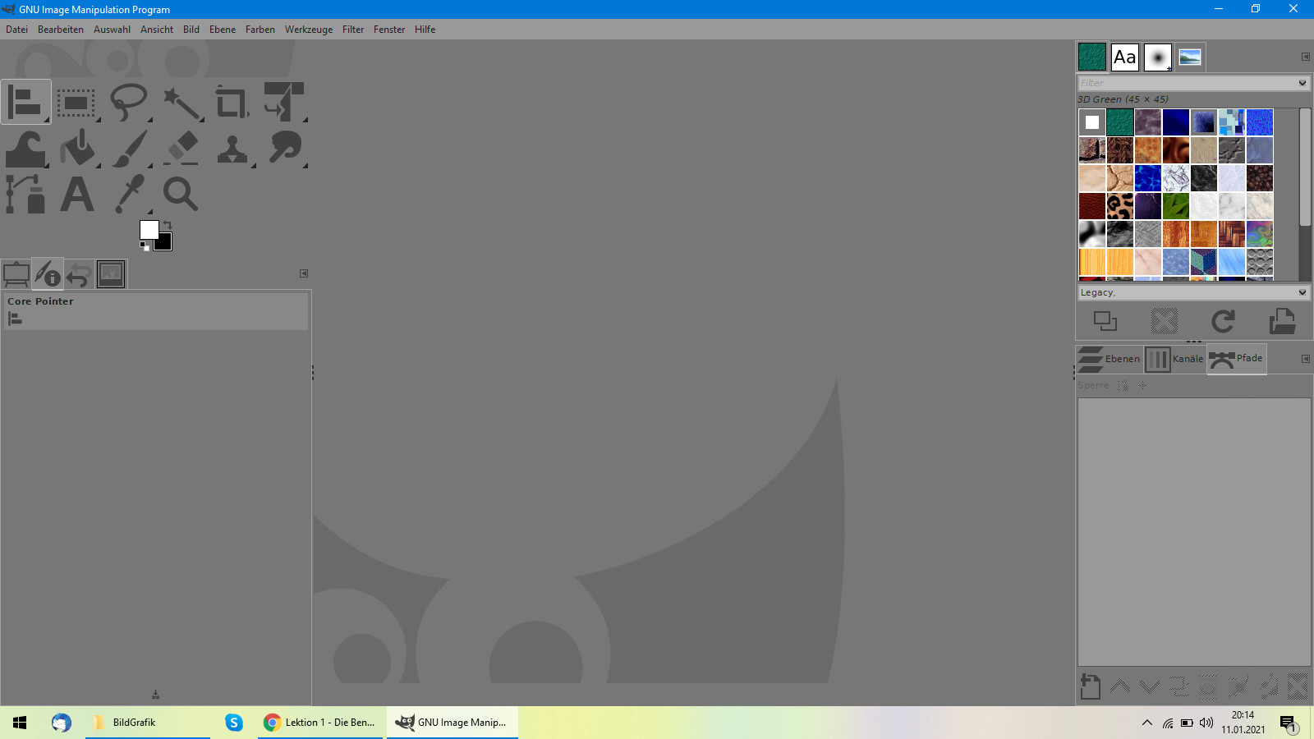Swap foreground and background colors
The height and width of the screenshot is (739, 1314).
tap(168, 225)
